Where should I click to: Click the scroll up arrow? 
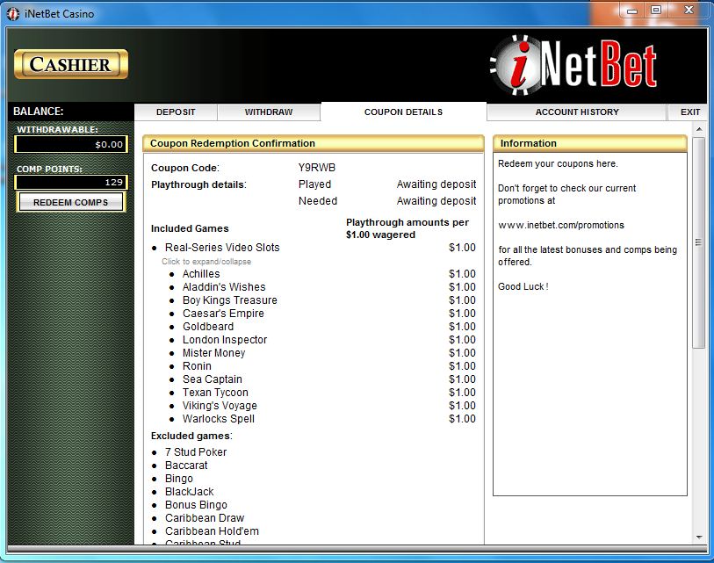pos(699,130)
